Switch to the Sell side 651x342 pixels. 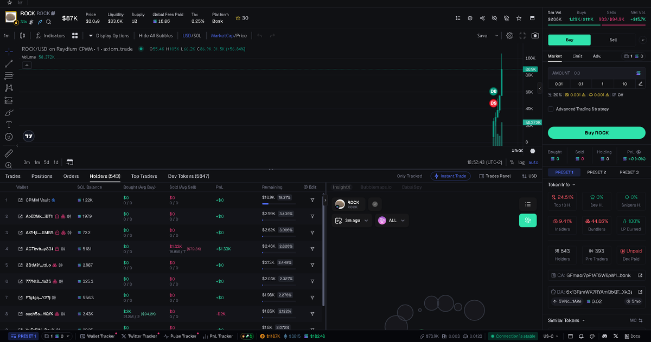coord(613,40)
